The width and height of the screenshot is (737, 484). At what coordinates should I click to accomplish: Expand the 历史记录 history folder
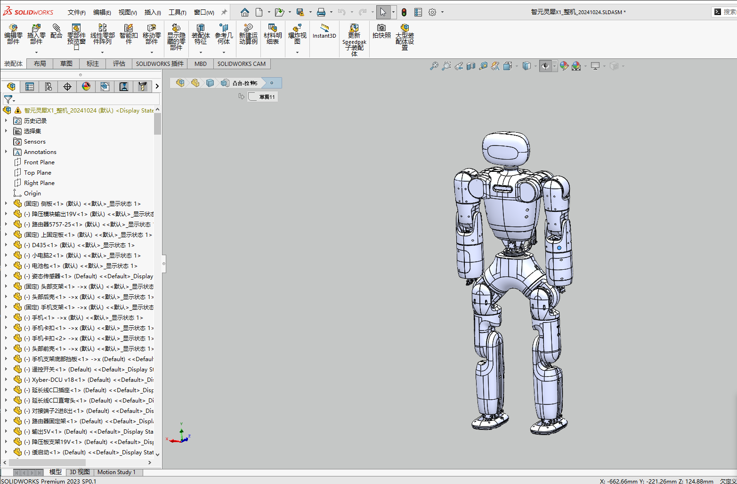pos(6,121)
